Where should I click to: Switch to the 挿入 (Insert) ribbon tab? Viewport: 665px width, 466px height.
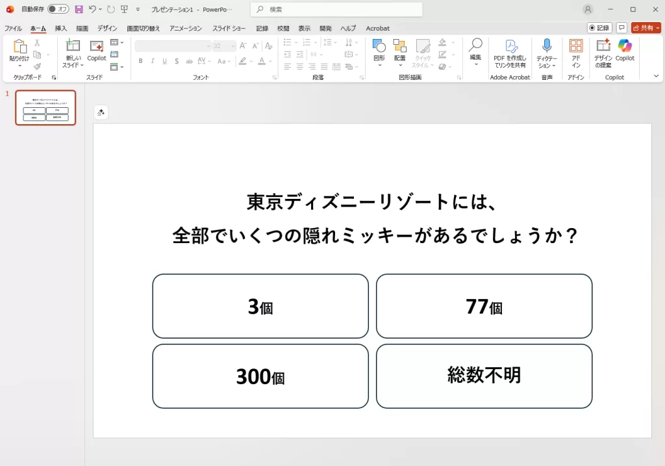coord(62,28)
